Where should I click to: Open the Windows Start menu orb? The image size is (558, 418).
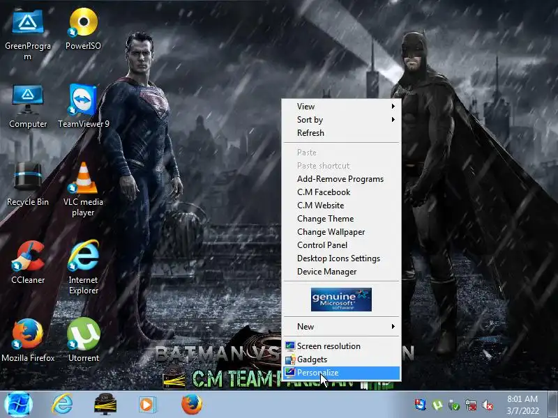[x=19, y=405]
